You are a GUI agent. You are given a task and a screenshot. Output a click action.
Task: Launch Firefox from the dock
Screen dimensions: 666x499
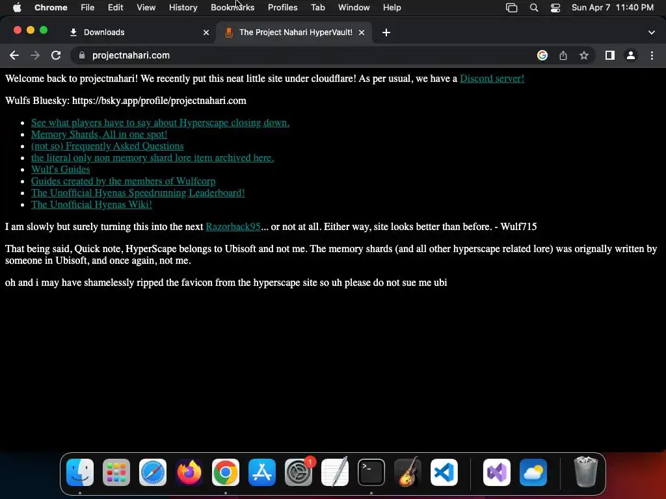point(189,472)
